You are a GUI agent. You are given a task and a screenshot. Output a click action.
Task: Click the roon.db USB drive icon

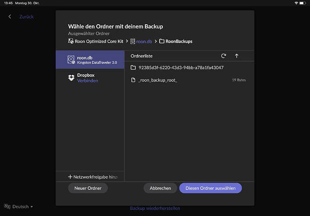coord(71,59)
